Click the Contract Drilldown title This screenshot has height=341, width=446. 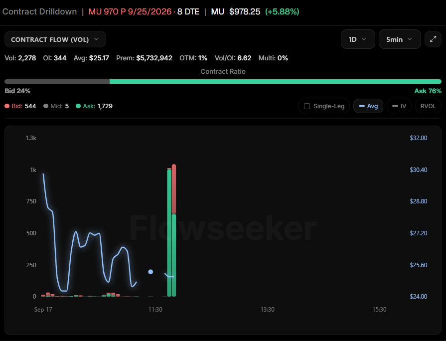click(x=39, y=11)
